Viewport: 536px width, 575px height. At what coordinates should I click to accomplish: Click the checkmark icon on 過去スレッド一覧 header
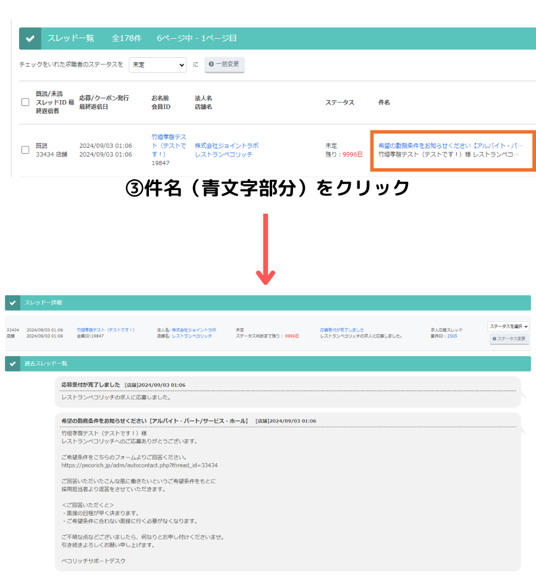point(13,363)
